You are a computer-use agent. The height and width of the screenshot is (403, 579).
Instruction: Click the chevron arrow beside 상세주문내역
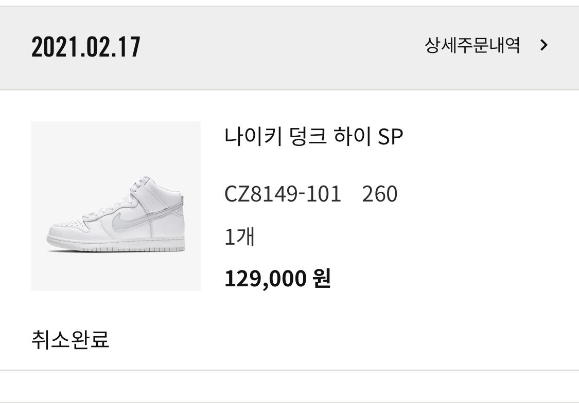pyautogui.click(x=544, y=46)
